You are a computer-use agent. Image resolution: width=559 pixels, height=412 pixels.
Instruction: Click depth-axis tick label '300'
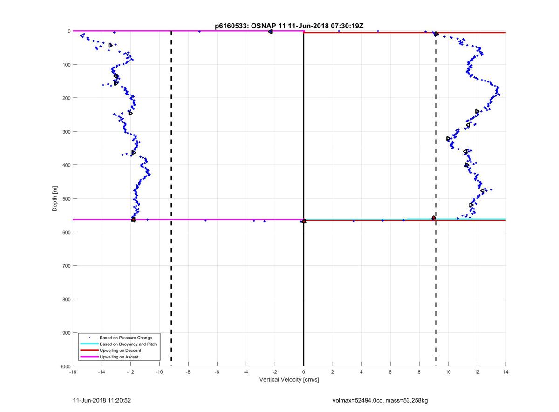tap(66, 132)
